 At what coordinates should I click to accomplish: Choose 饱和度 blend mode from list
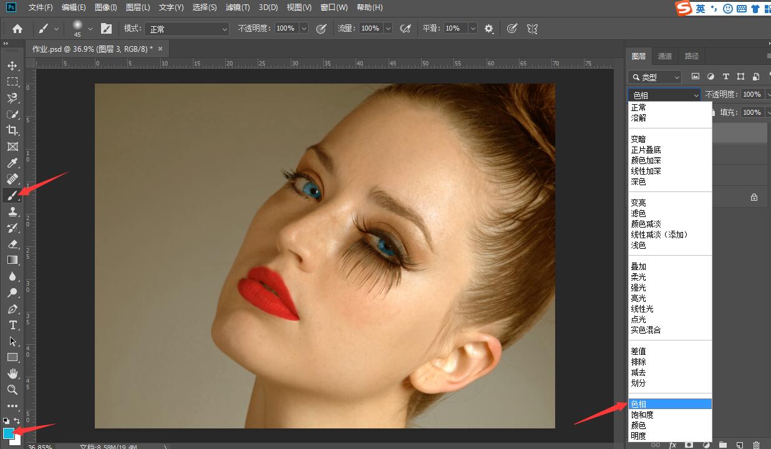642,415
